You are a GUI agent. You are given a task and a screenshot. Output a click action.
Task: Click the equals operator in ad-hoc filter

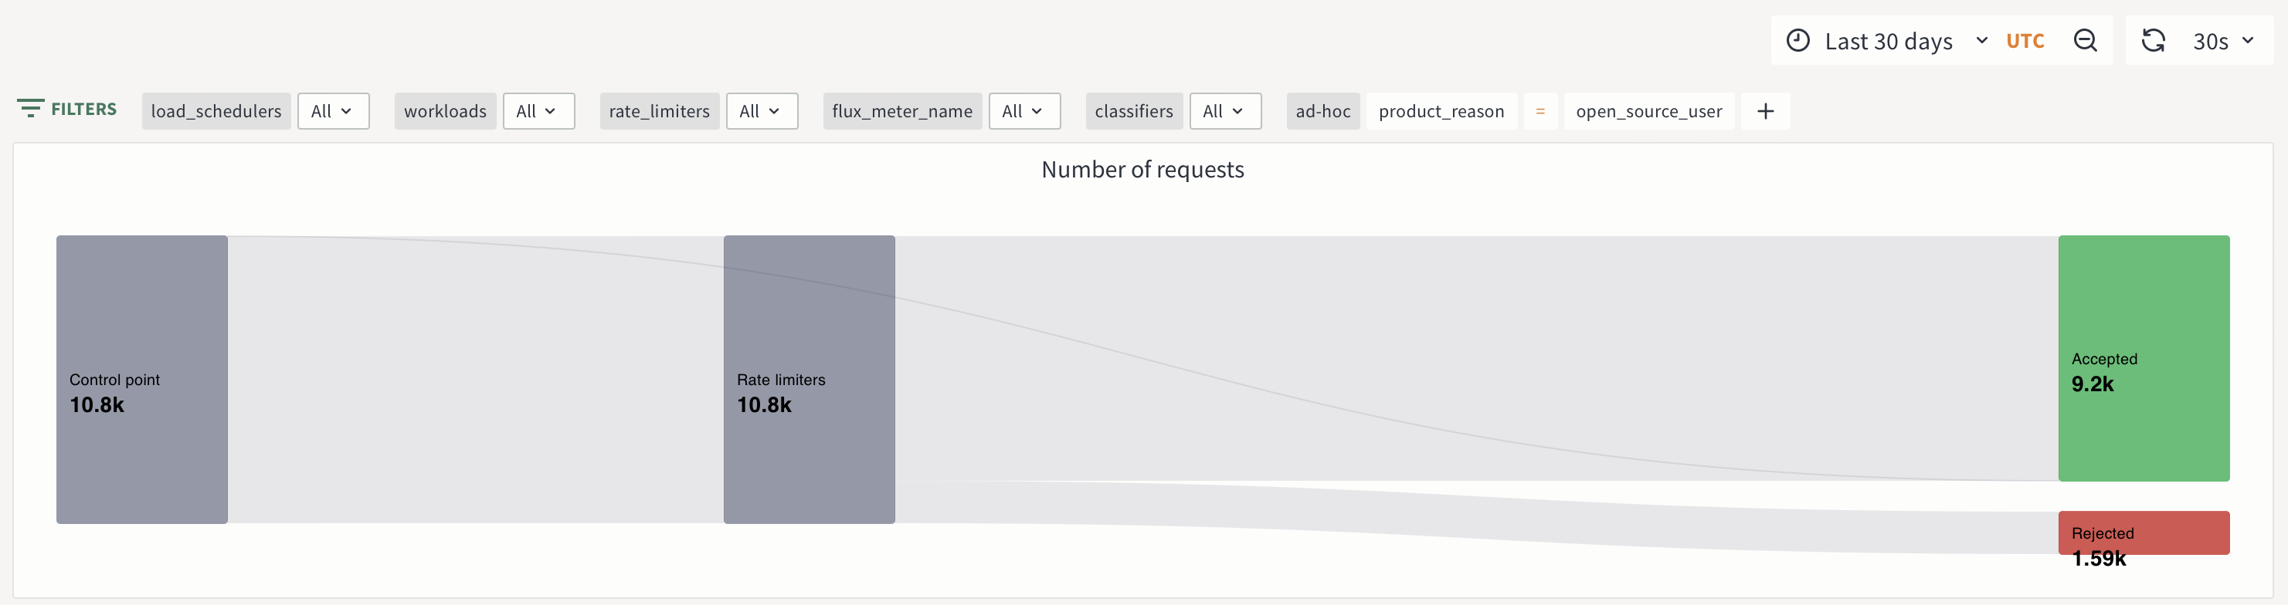(1540, 111)
